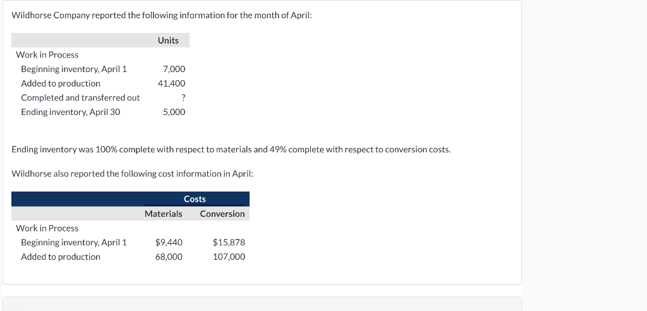Click the dark blue Costs table header

[195, 199]
